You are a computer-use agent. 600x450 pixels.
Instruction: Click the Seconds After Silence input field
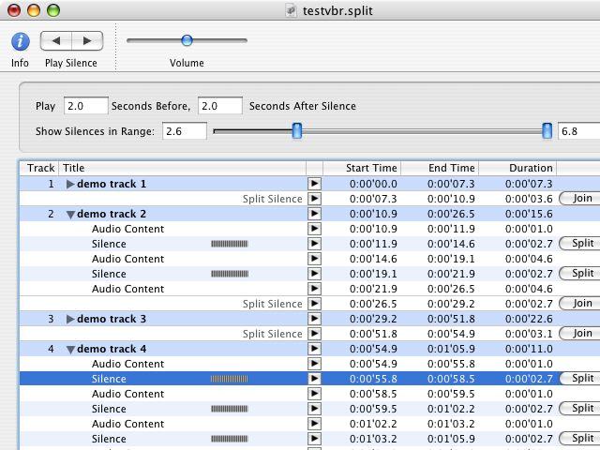point(220,106)
